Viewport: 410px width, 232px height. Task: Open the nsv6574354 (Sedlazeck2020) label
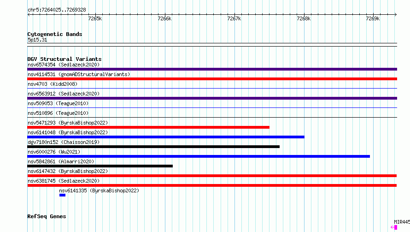[64, 65]
